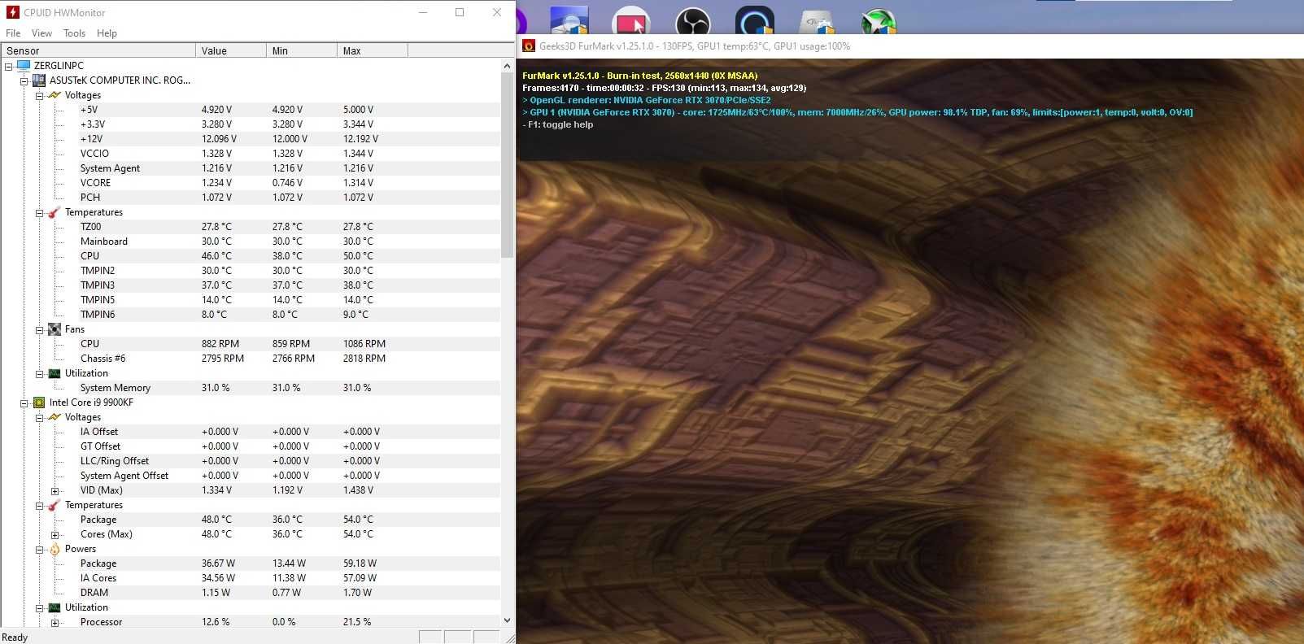1304x644 pixels.
Task: Open the View menu
Action: click(x=41, y=33)
